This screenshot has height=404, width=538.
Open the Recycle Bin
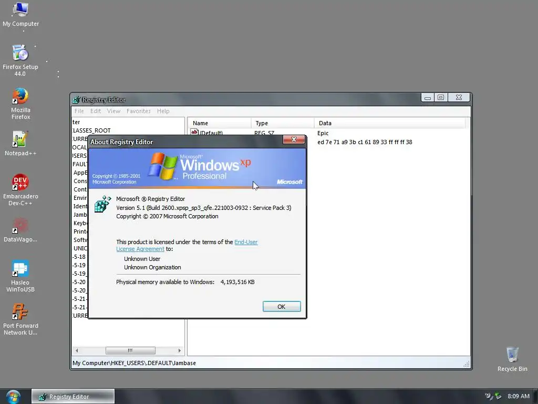coord(512,359)
